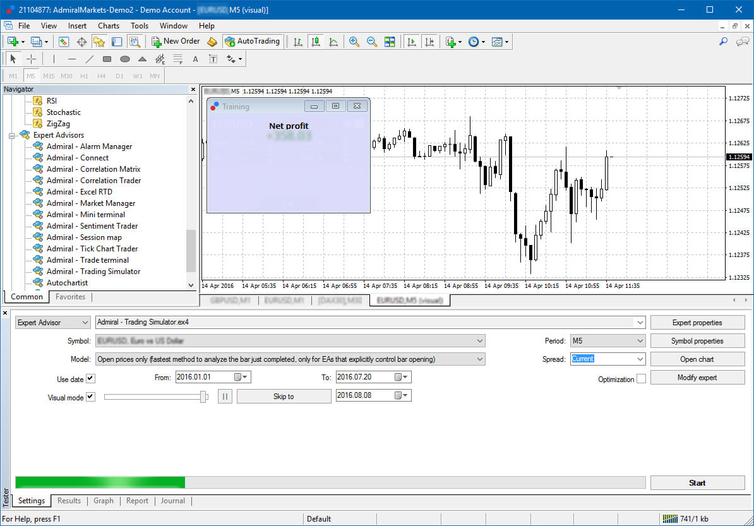Viewport: 754px width, 526px height.
Task: Select the trendline tool
Action: tap(90, 59)
